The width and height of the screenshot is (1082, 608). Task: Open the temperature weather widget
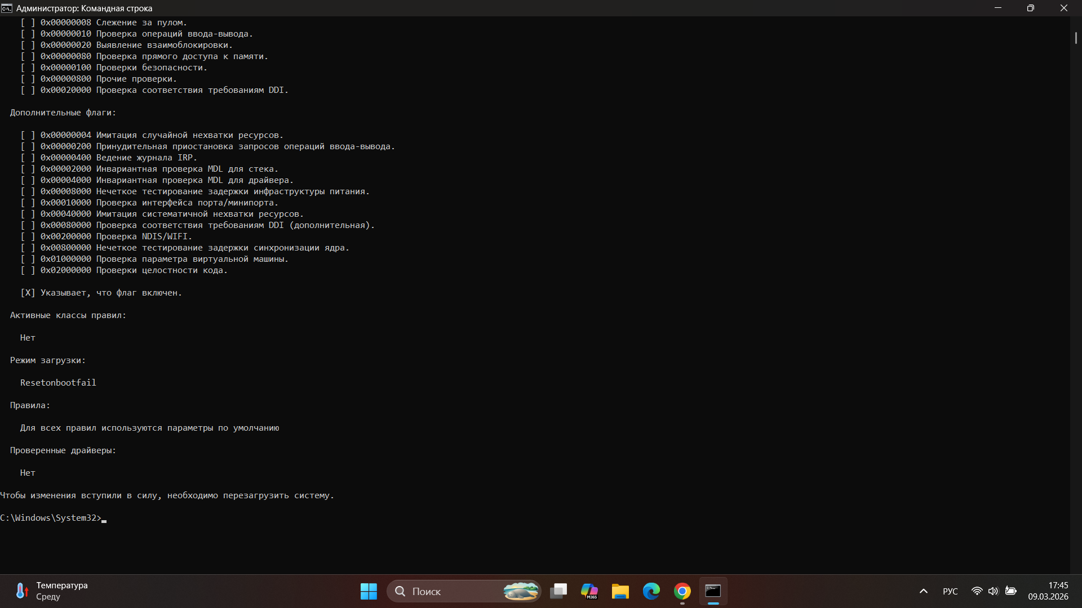[52, 591]
